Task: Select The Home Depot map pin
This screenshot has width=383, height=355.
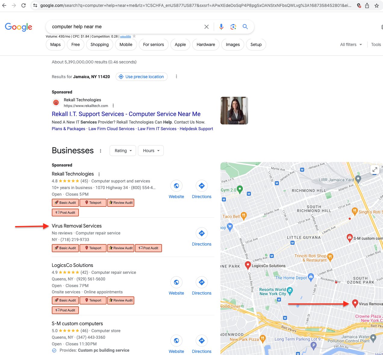Action: tap(311, 277)
